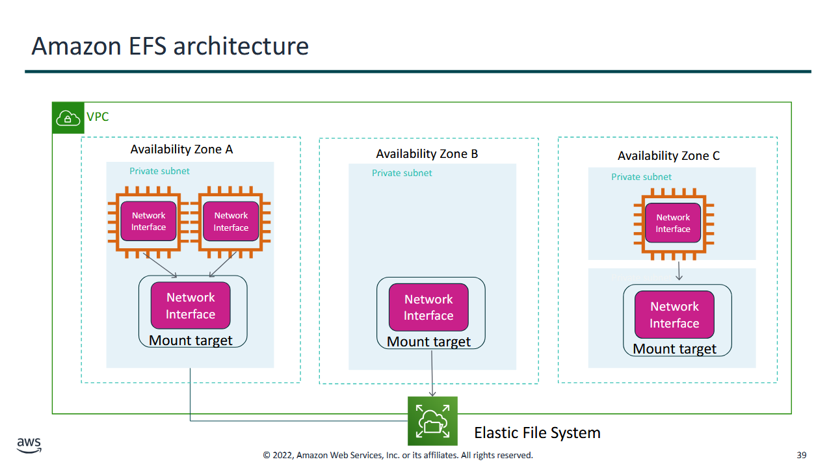The width and height of the screenshot is (829, 466).
Task: Click the Private subnet label in Zone B
Action: (402, 173)
